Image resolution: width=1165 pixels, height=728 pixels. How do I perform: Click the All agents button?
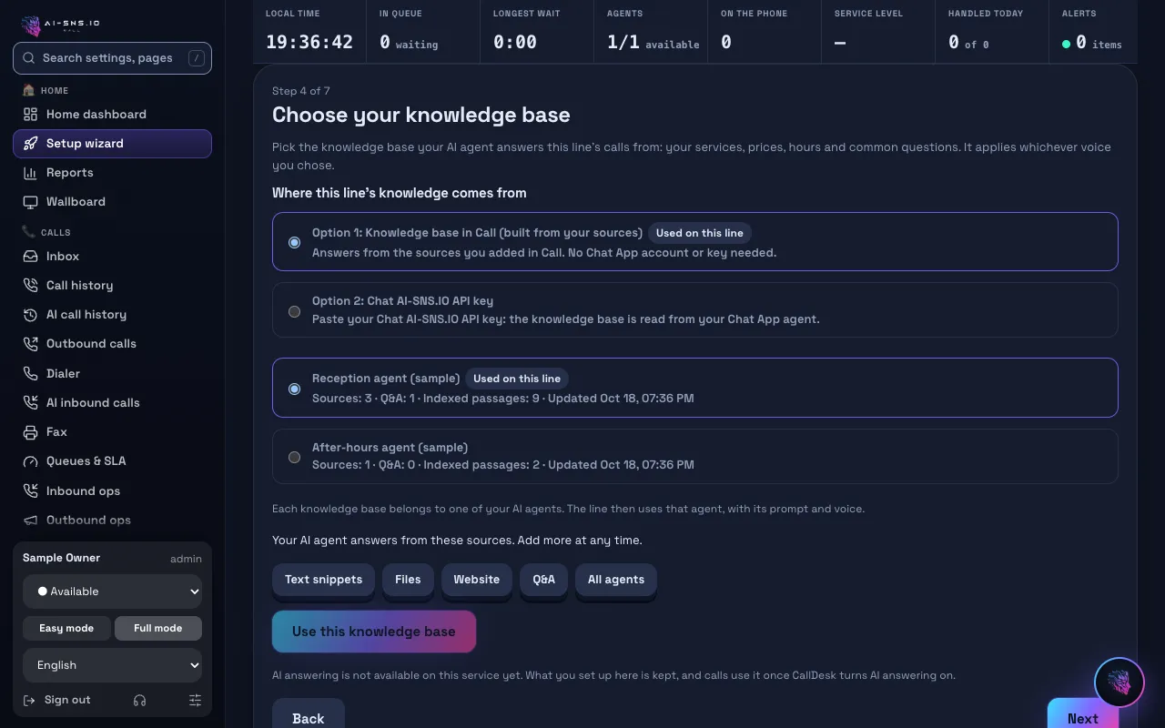[616, 580]
